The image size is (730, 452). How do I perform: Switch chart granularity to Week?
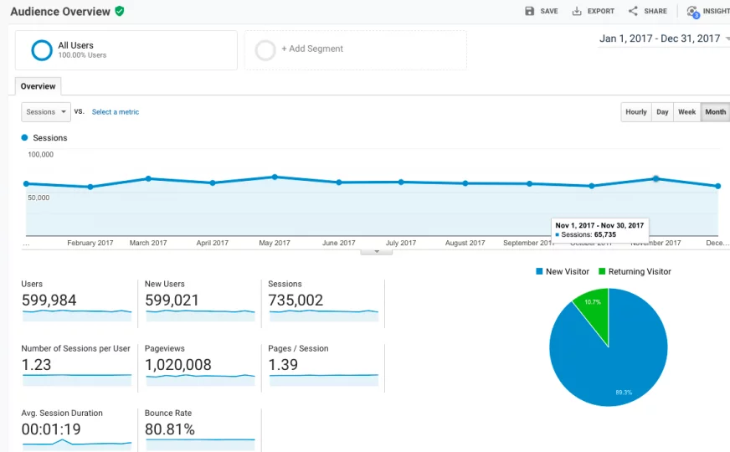point(686,112)
